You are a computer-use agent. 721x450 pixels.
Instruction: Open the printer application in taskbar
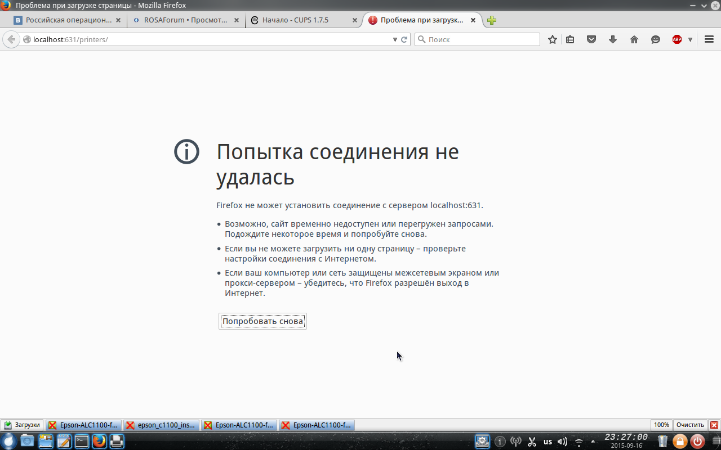click(117, 441)
